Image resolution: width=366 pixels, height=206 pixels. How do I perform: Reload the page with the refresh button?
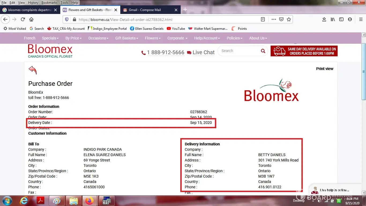coord(23,19)
